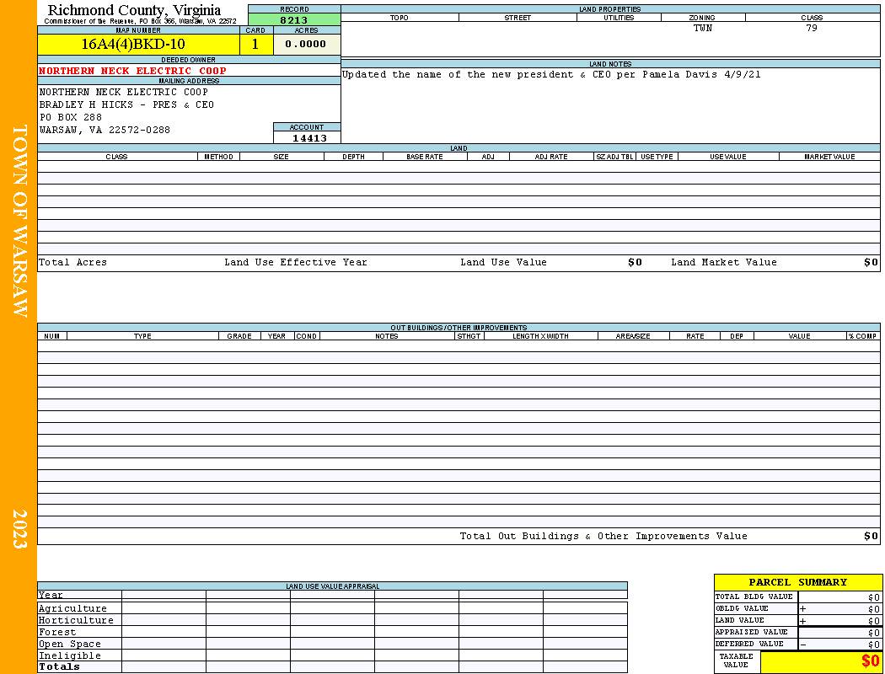The height and width of the screenshot is (674, 885).
Task: Click the land note about new president
Action: 551,74
